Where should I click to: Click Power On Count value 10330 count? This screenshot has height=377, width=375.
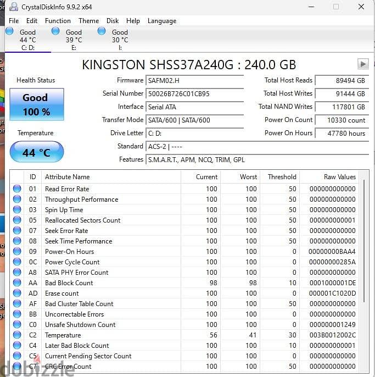pyautogui.click(x=342, y=120)
